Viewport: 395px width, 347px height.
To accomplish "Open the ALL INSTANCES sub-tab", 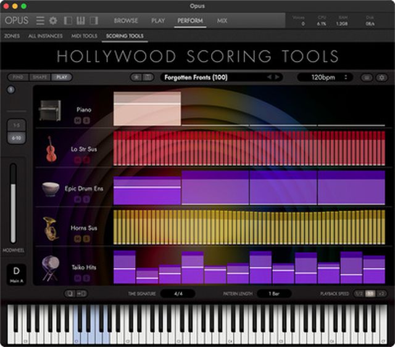I will (x=45, y=36).
